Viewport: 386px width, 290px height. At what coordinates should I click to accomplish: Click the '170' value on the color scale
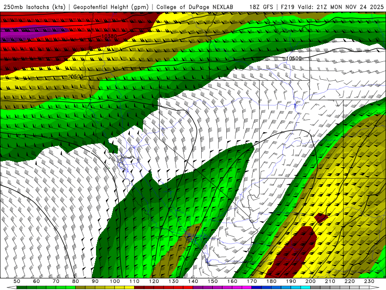point(251,281)
